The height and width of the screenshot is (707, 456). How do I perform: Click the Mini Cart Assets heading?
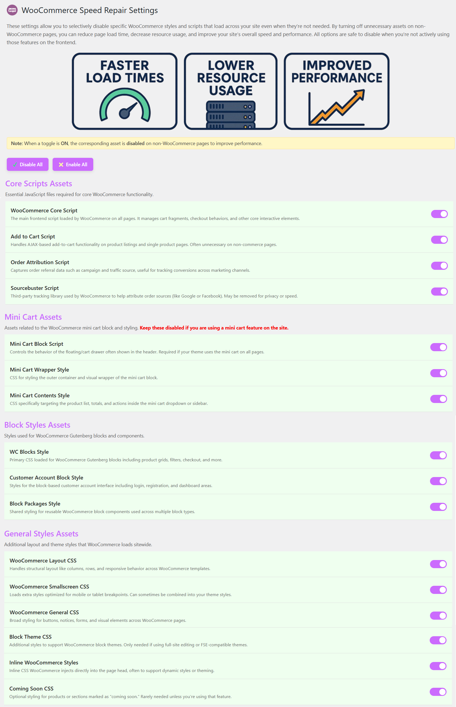click(x=33, y=317)
